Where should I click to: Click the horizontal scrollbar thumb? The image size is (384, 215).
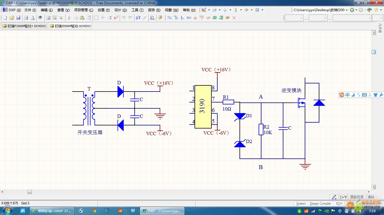pos(30,192)
